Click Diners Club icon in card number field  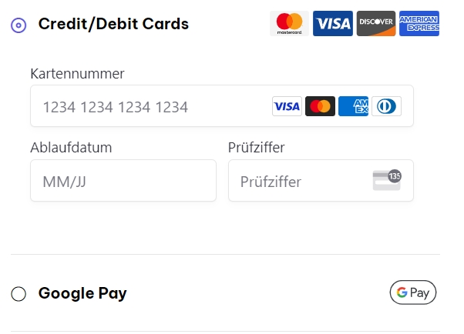click(386, 106)
